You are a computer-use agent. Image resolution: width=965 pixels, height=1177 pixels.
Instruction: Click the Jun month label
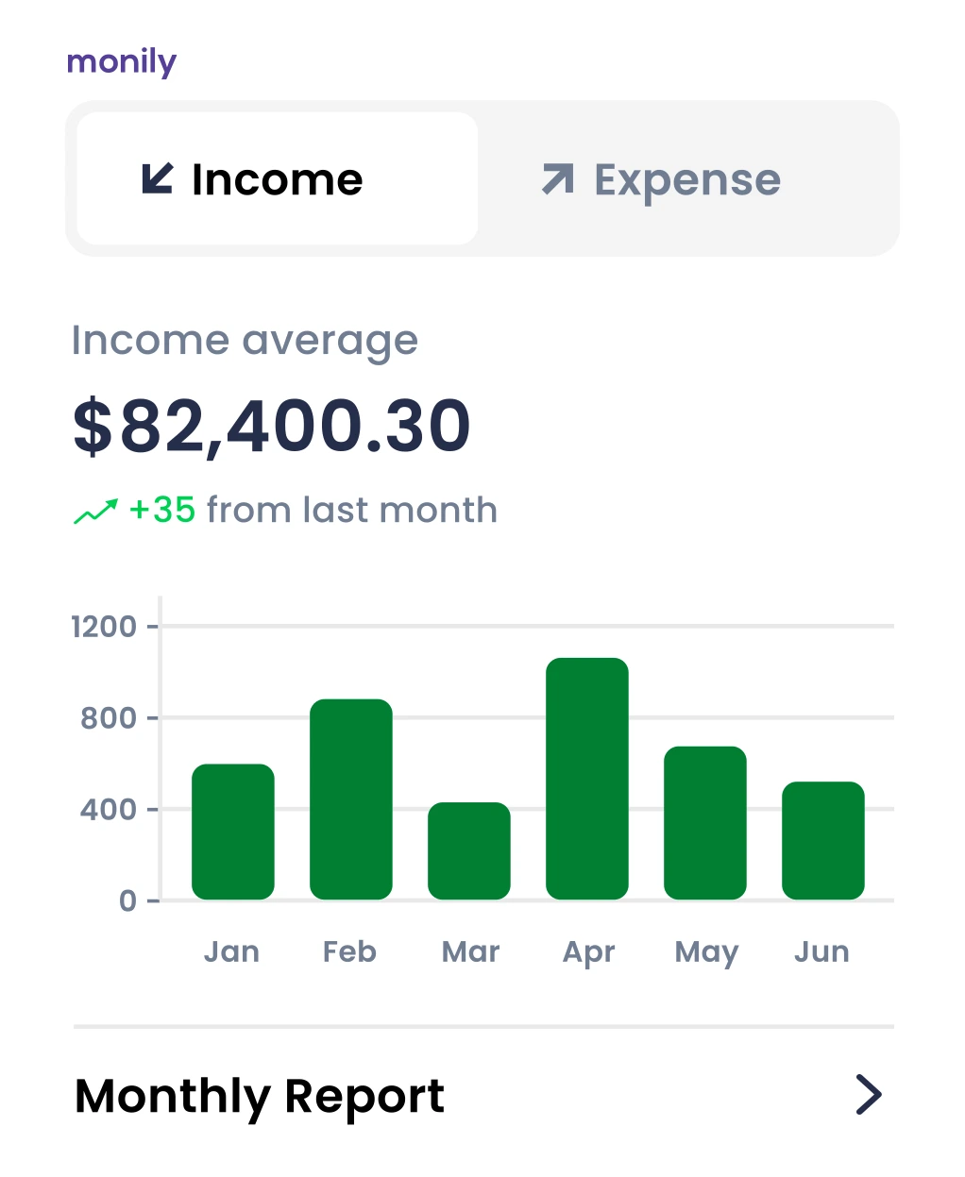[821, 951]
